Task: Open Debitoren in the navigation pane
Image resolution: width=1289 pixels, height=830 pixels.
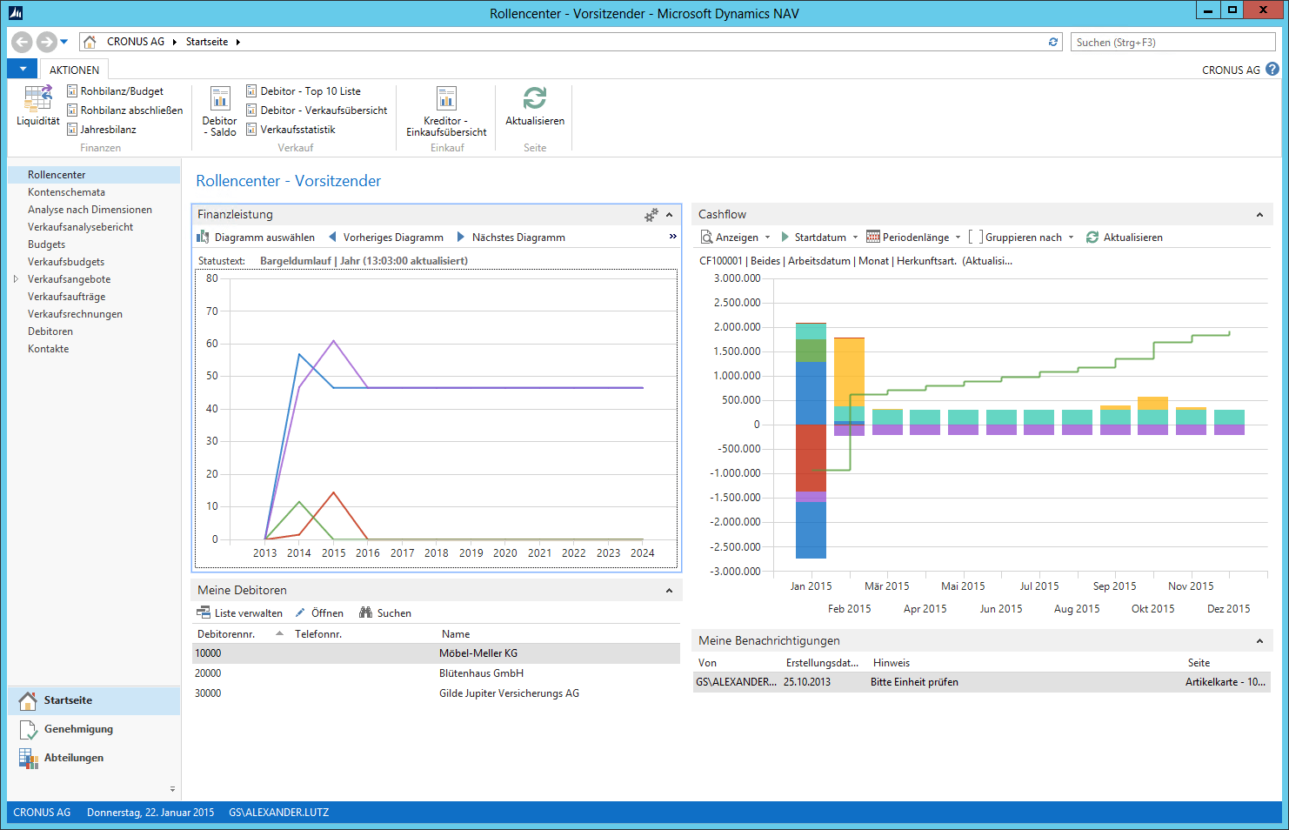Action: pos(50,331)
